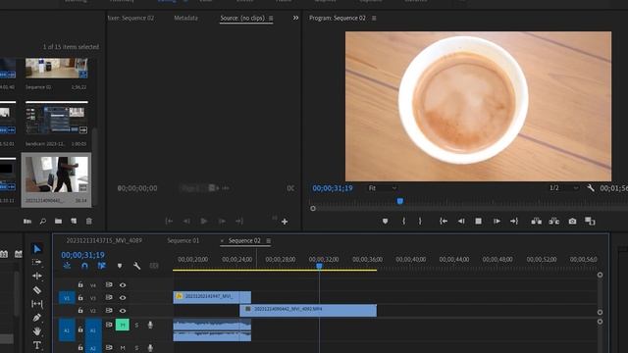This screenshot has width=628, height=353.
Task: Enable voice-over record on track A1
Action: tap(150, 325)
